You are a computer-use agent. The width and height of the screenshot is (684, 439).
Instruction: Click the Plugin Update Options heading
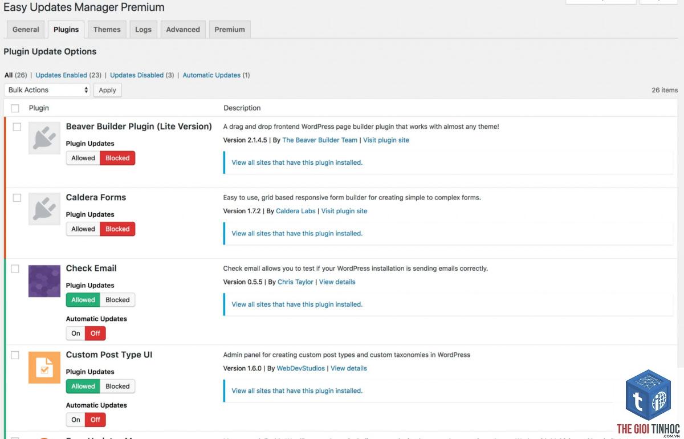50,51
